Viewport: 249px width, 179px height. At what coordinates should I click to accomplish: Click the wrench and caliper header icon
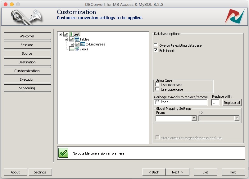click(x=27, y=17)
